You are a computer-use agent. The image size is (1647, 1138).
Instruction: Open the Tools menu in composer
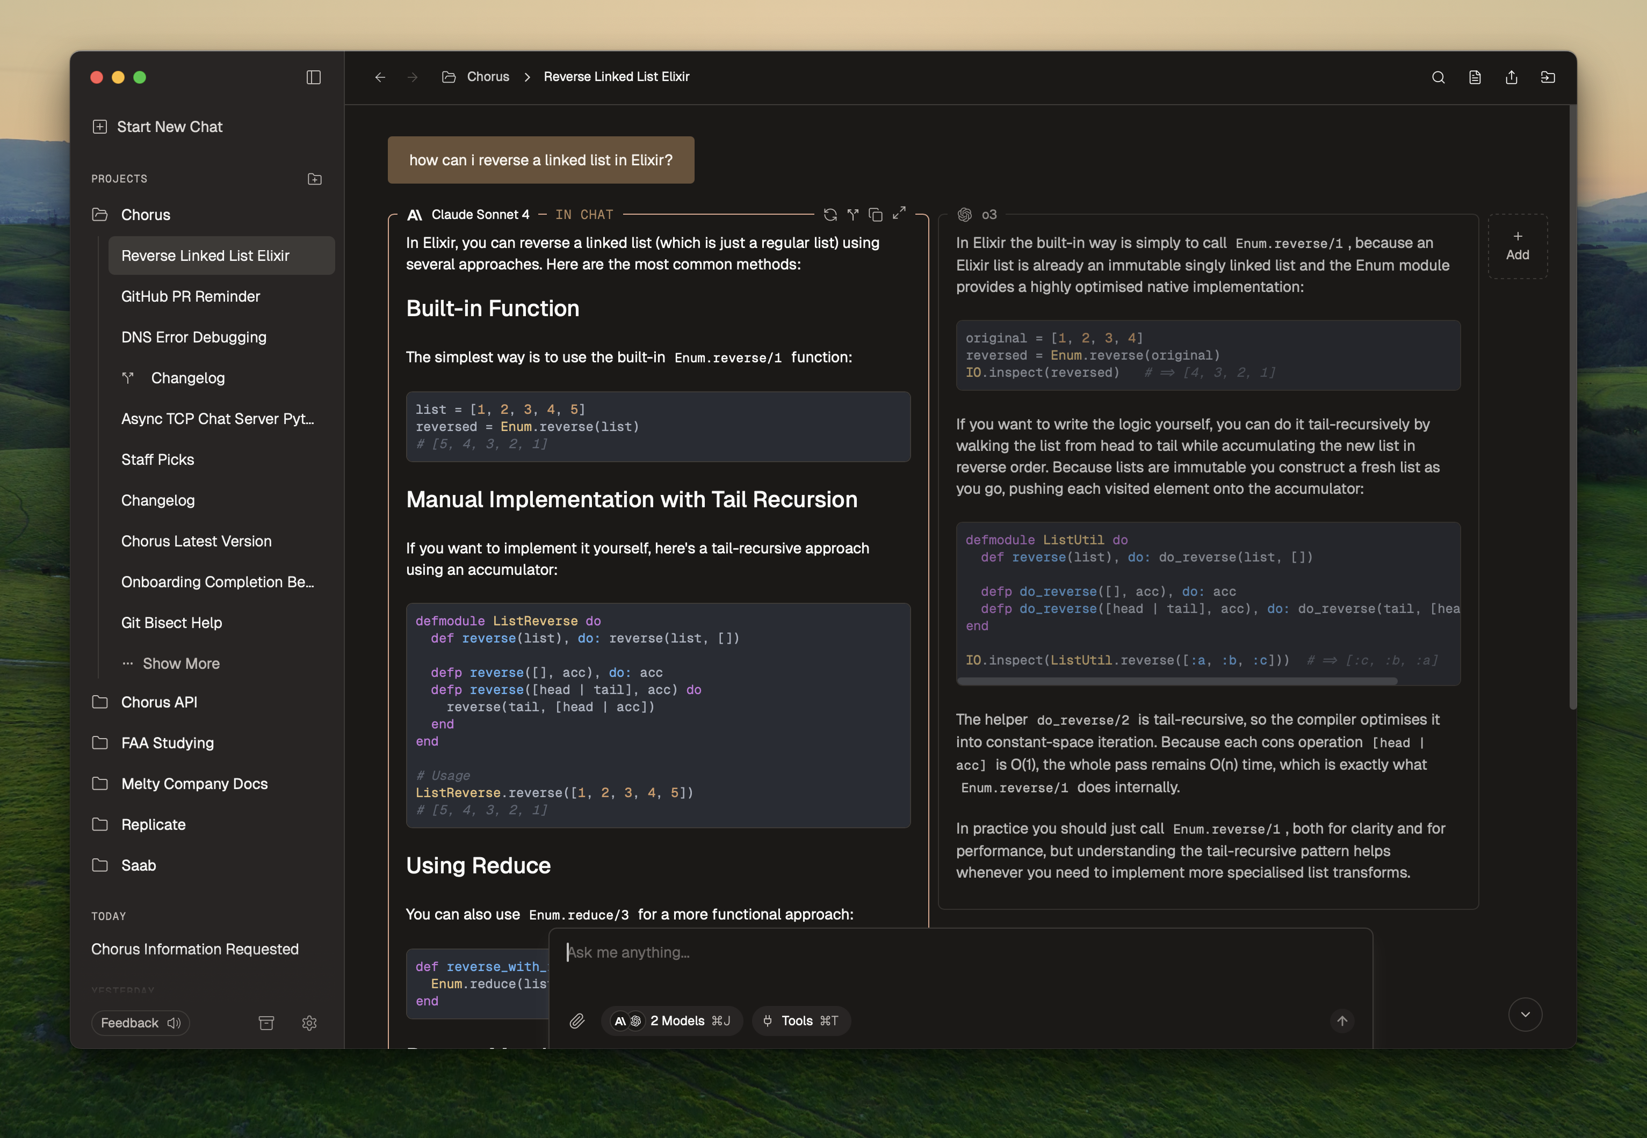point(800,1021)
